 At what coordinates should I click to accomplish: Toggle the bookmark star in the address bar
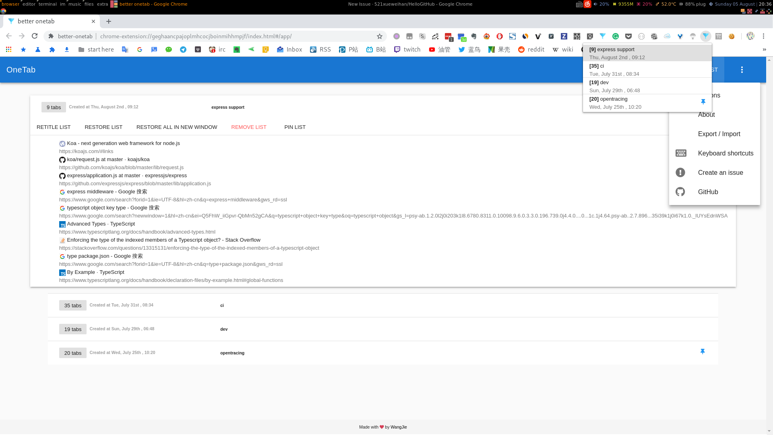[x=379, y=36]
